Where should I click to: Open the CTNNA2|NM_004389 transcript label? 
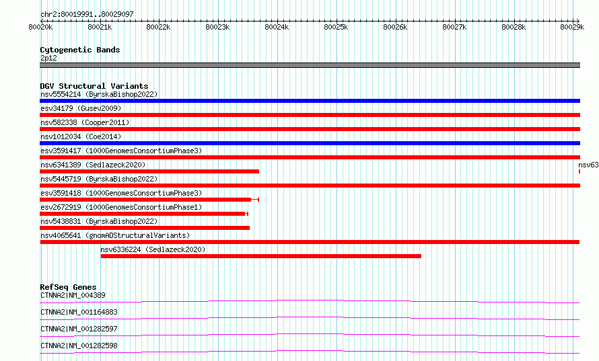(x=73, y=295)
